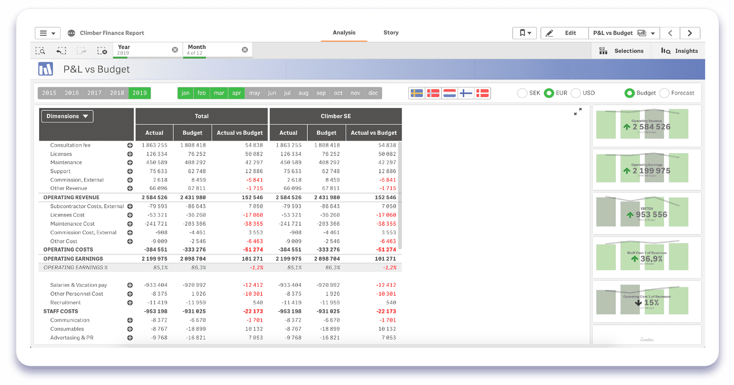Select Forecast comparison option
734x385 pixels.
click(664, 93)
